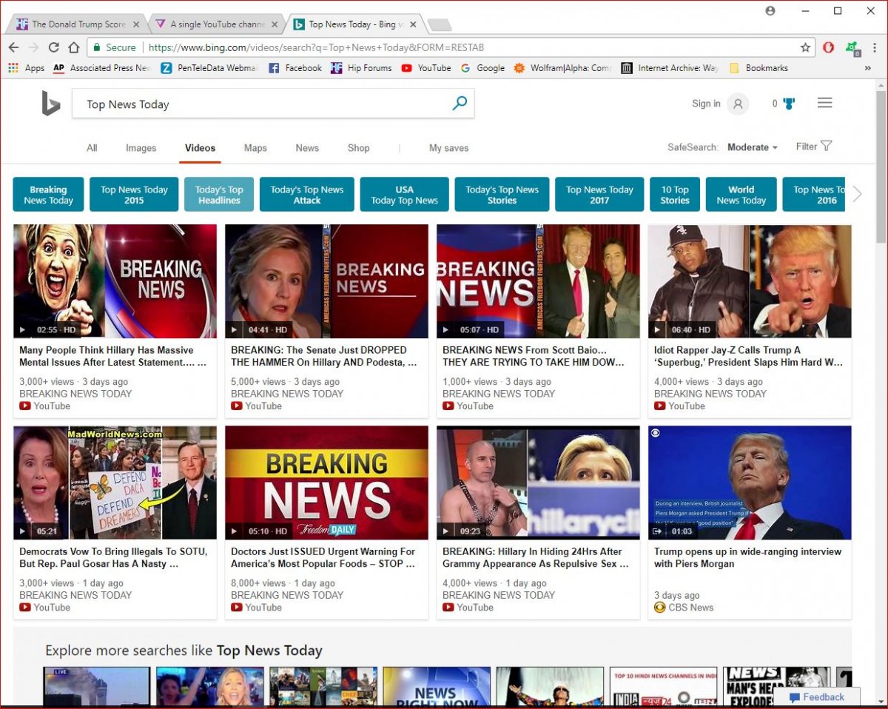
Task: Click the search magnifier icon
Action: pyautogui.click(x=460, y=104)
